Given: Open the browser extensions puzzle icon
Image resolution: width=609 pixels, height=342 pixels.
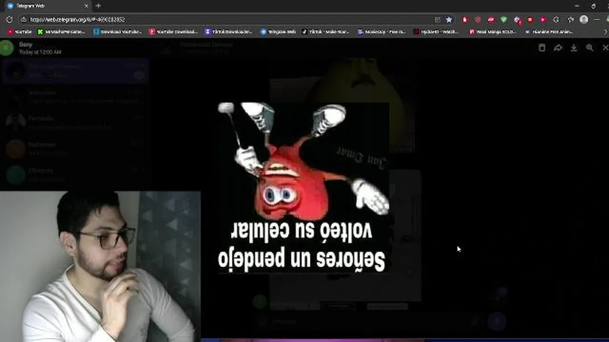Looking at the screenshot, I should pyautogui.click(x=556, y=19).
